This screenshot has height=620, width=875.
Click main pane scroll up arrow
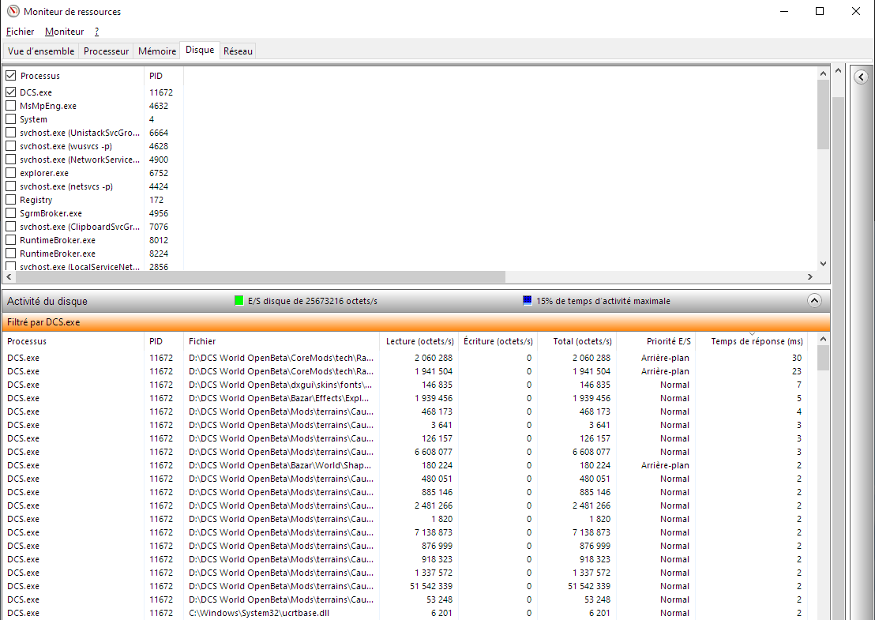(838, 71)
